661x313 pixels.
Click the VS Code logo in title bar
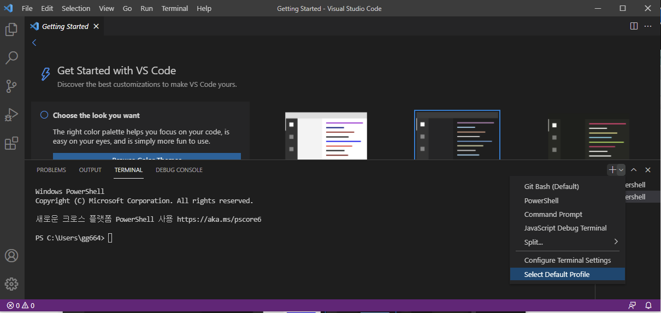(x=8, y=8)
